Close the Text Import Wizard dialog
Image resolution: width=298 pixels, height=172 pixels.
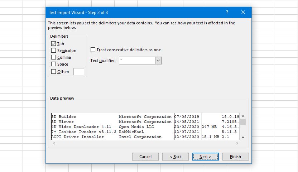[243, 12]
